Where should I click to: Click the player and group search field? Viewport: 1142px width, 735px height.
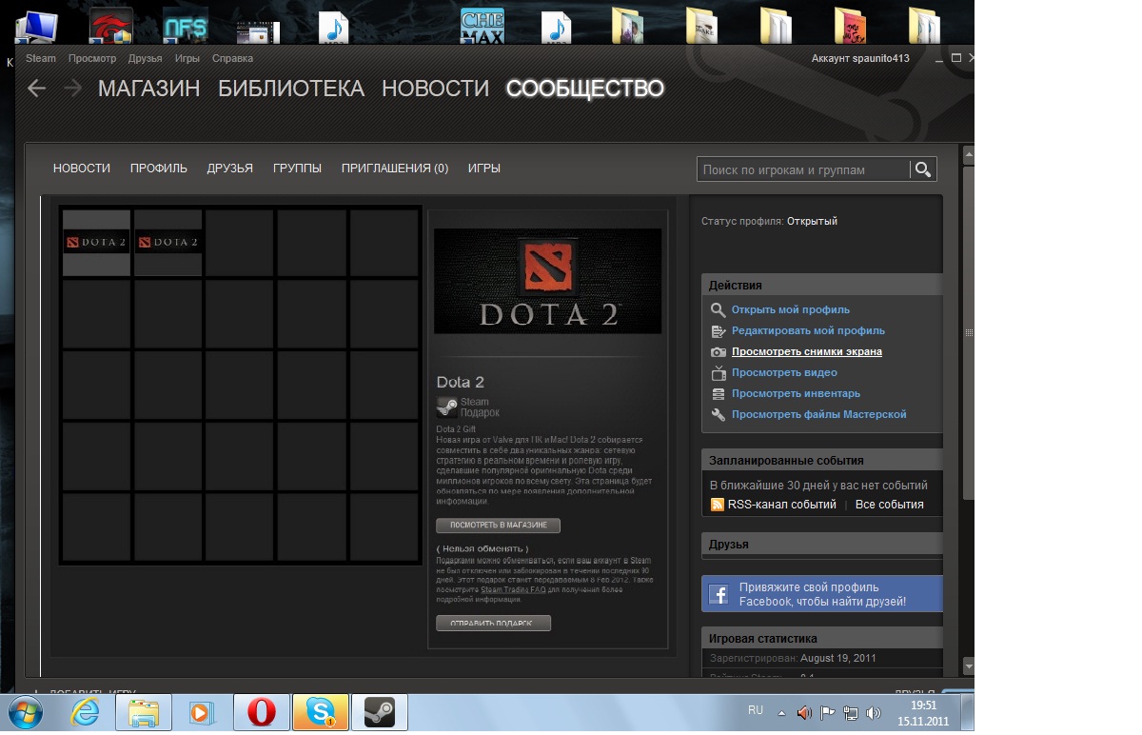(803, 169)
